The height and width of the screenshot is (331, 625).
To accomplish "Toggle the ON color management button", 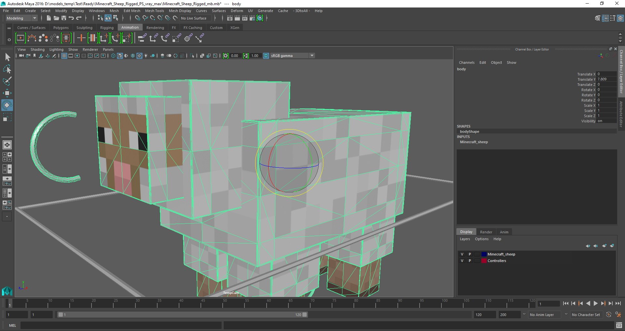I will (x=266, y=56).
